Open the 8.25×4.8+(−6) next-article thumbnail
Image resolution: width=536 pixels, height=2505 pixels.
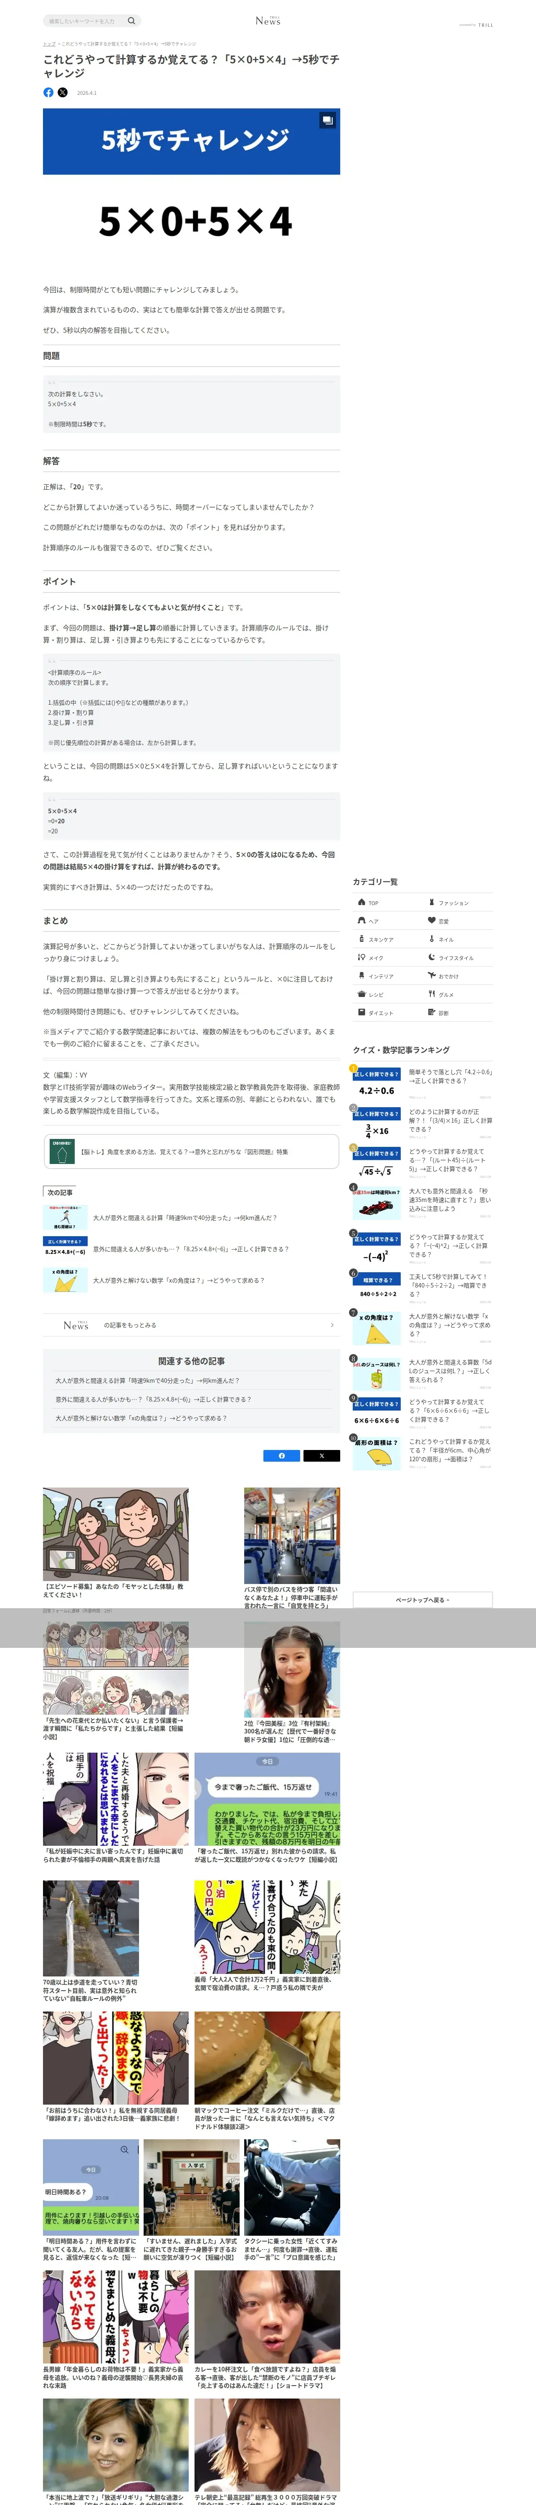click(x=65, y=1249)
